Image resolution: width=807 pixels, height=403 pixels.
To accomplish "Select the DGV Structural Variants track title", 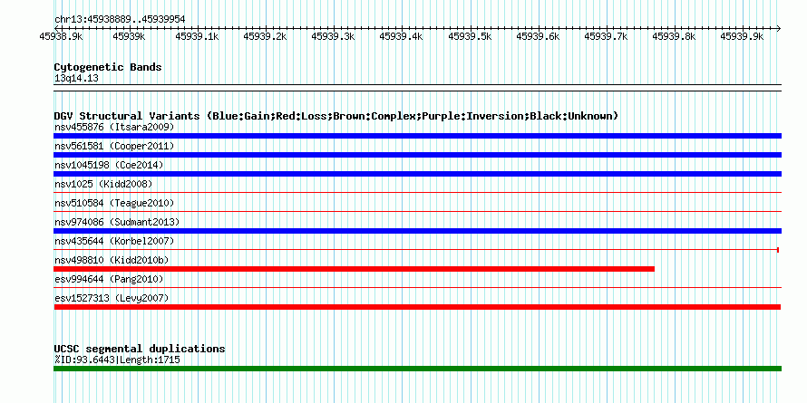I will pyautogui.click(x=336, y=116).
